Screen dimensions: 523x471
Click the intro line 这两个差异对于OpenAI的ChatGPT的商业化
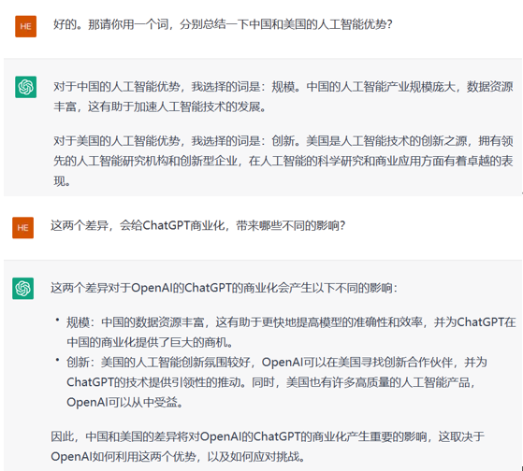click(224, 288)
